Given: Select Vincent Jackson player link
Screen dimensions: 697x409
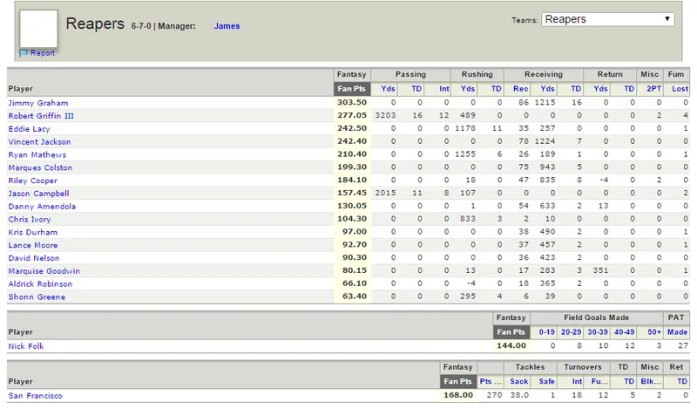Looking at the screenshot, I should coord(39,141).
